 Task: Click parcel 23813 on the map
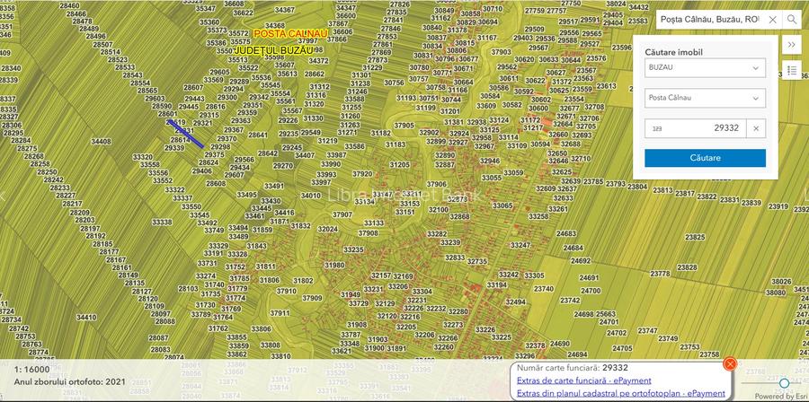click(663, 190)
